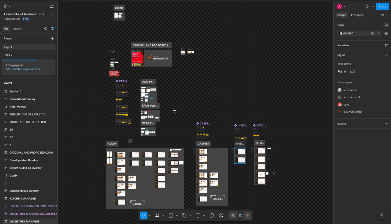This screenshot has height=224, width=391.
Task: Select the Rectangle shape tool
Action: pyautogui.click(x=171, y=216)
